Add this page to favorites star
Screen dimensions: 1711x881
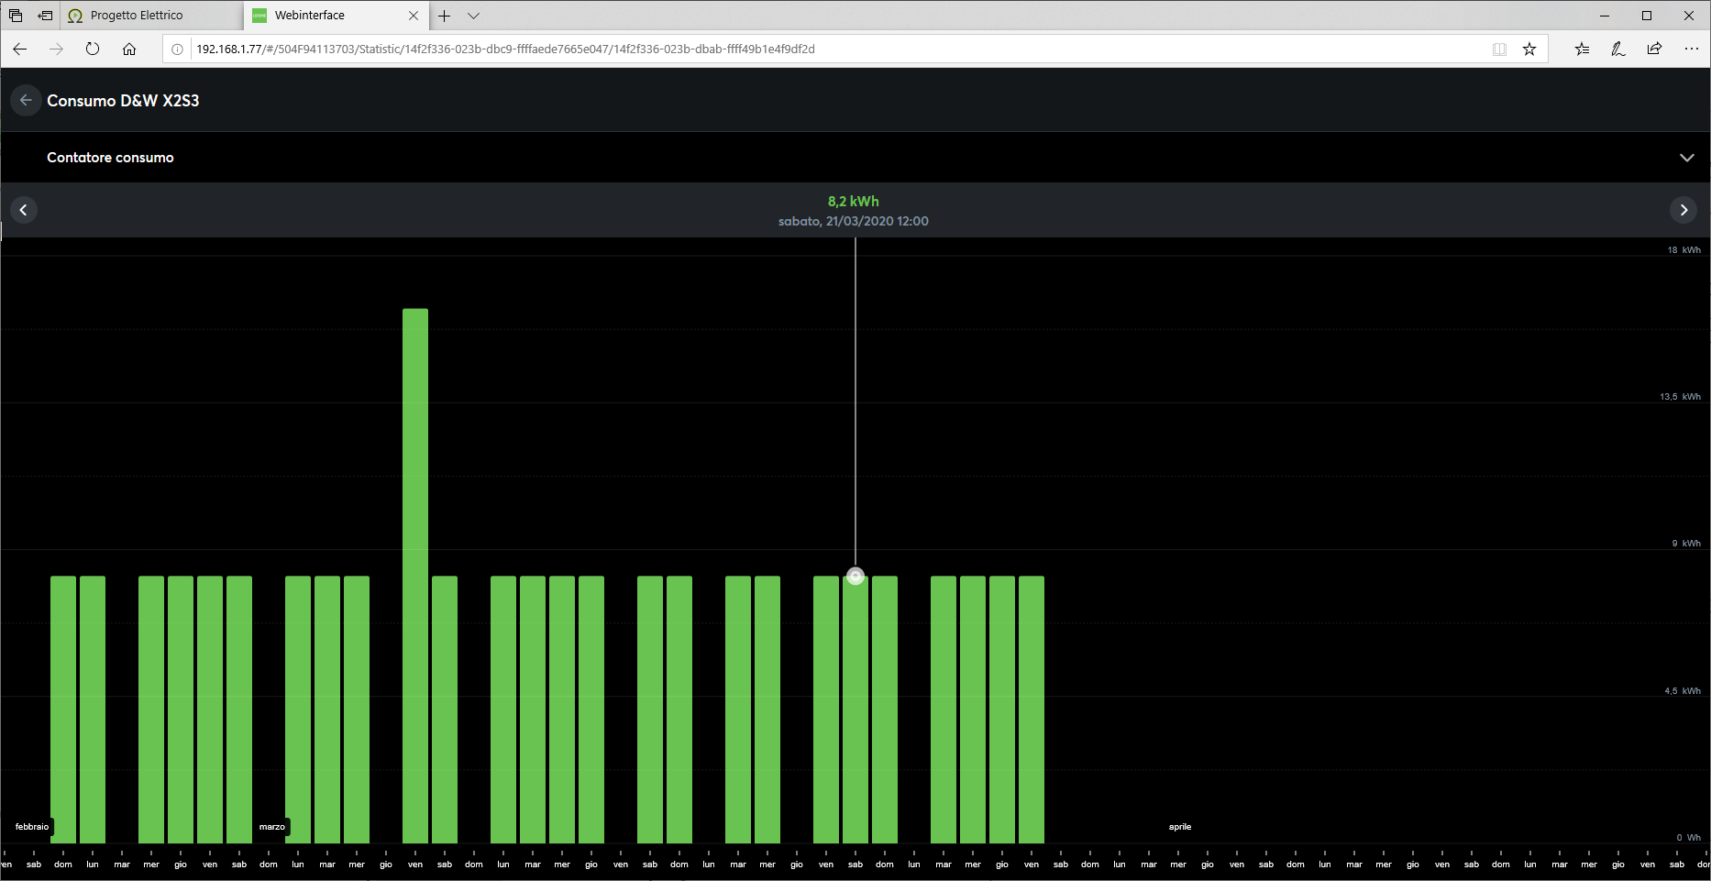(x=1529, y=49)
